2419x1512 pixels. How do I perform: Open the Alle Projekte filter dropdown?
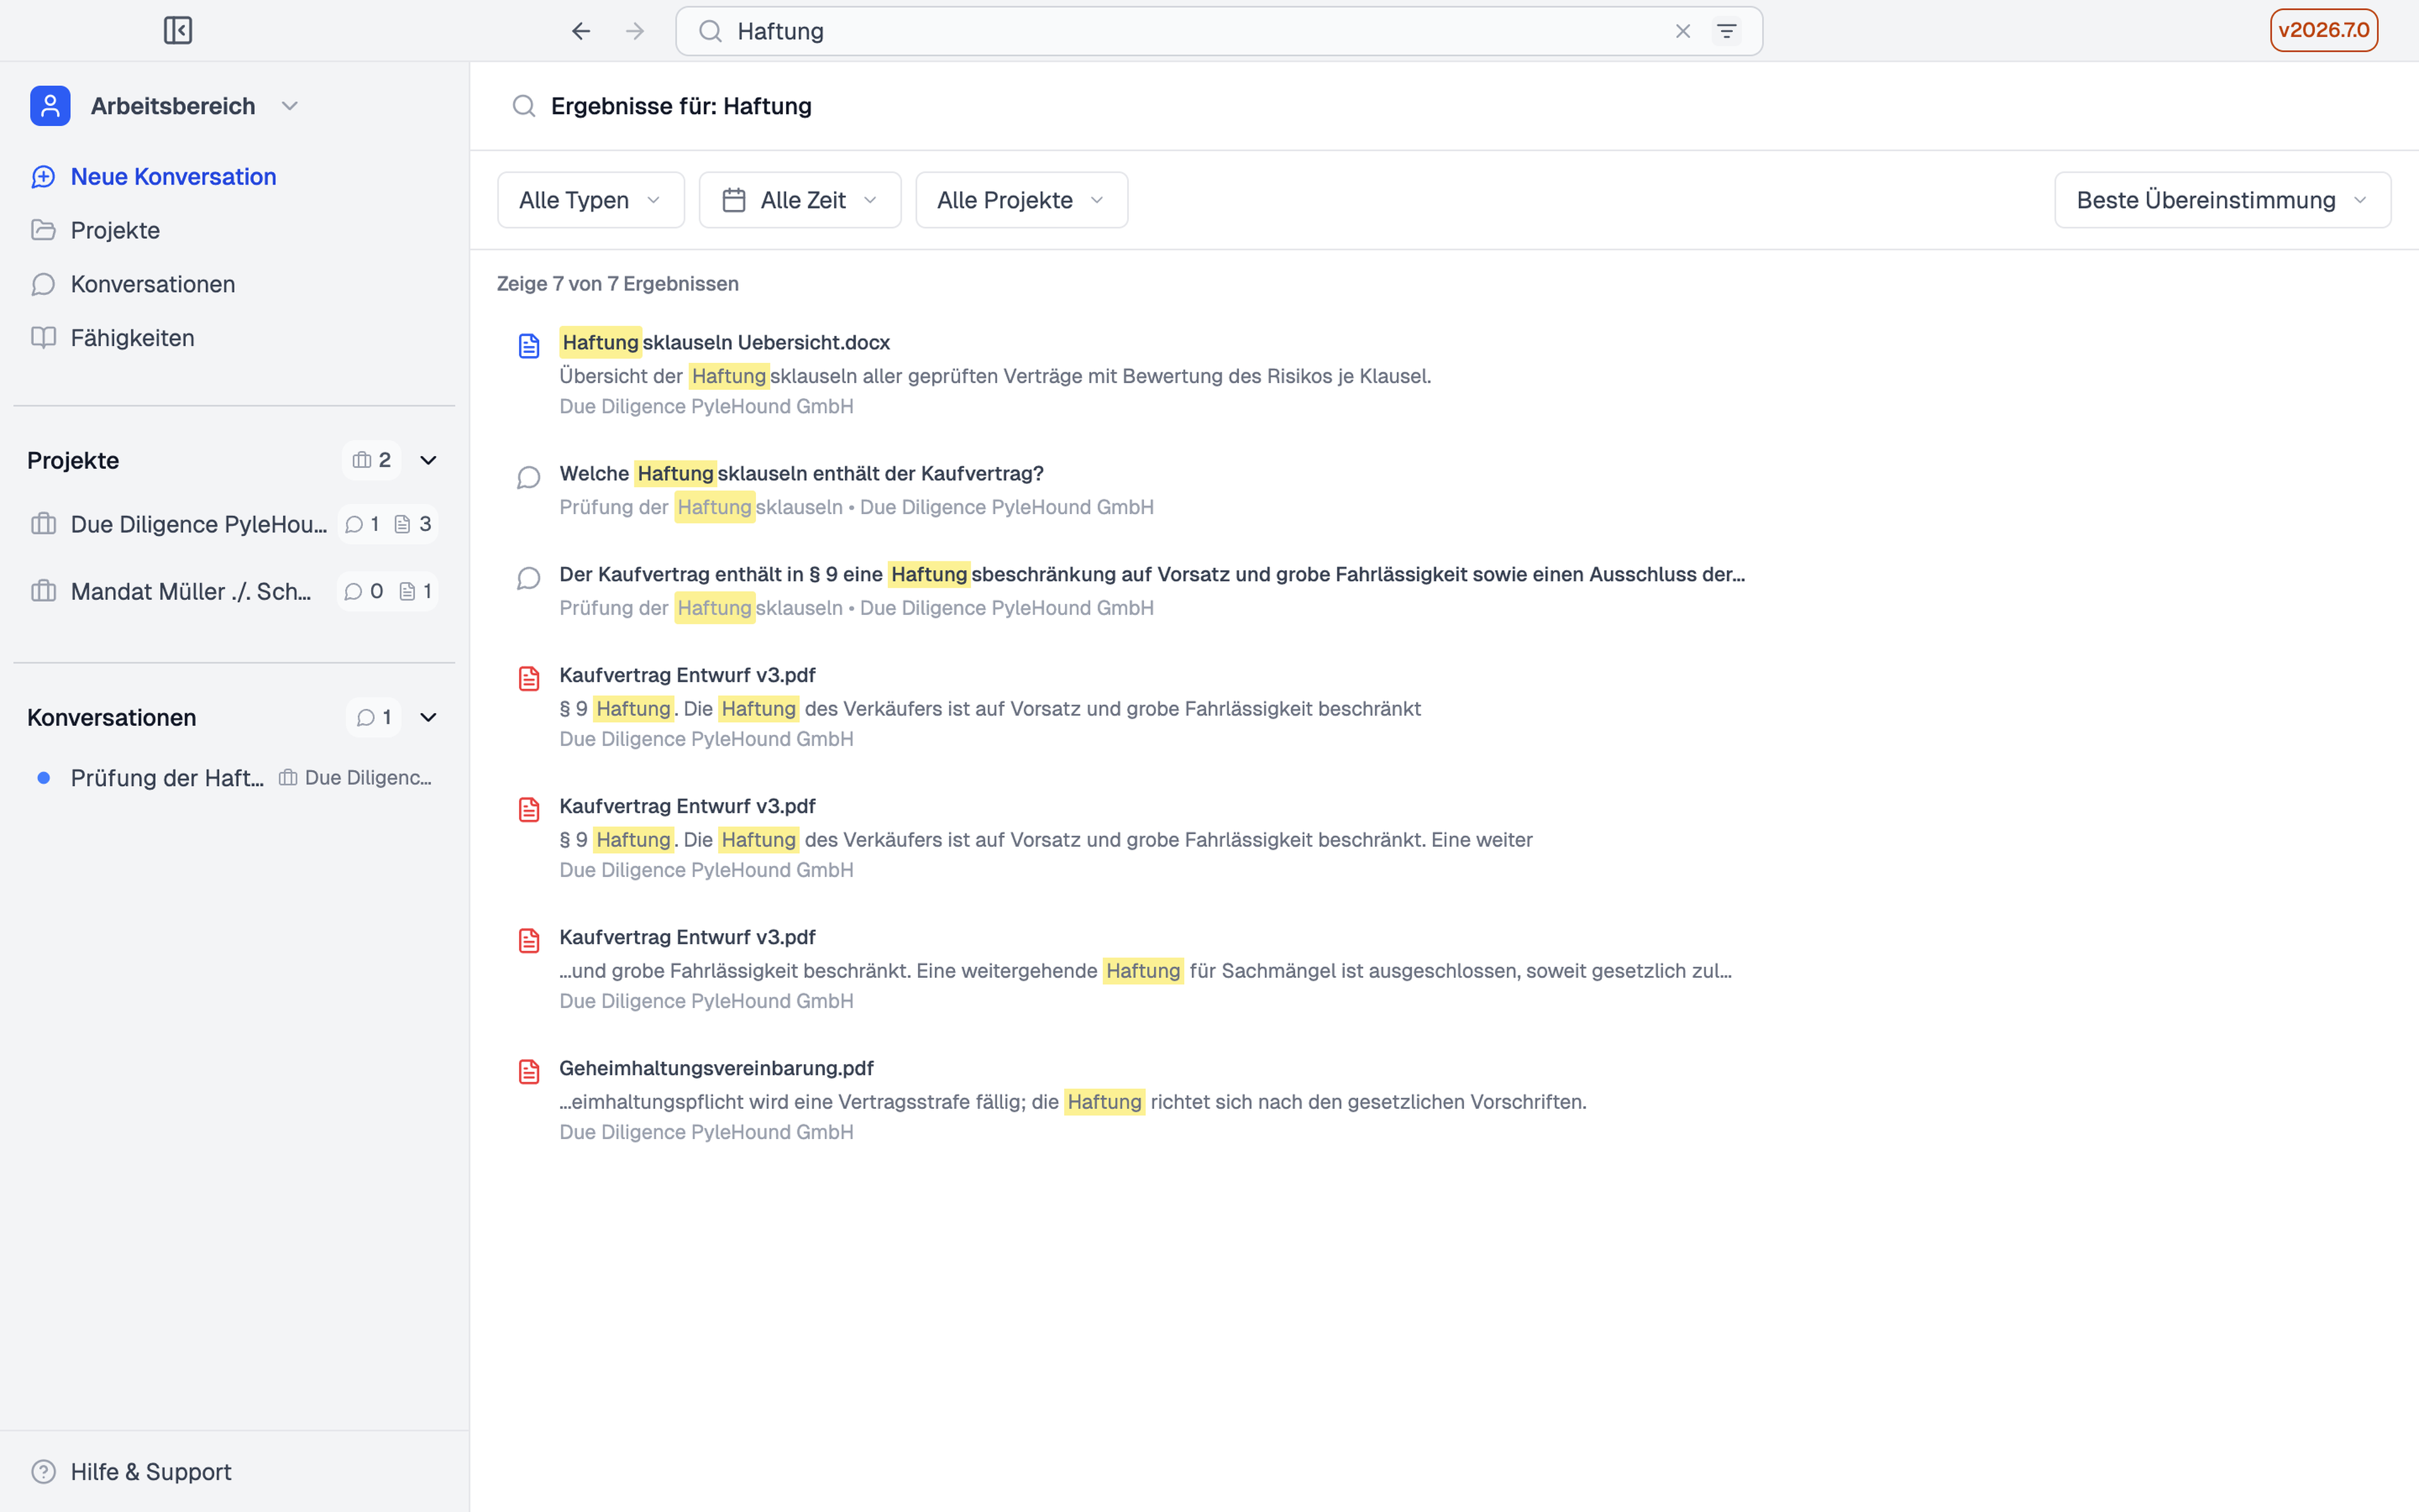click(x=1022, y=200)
